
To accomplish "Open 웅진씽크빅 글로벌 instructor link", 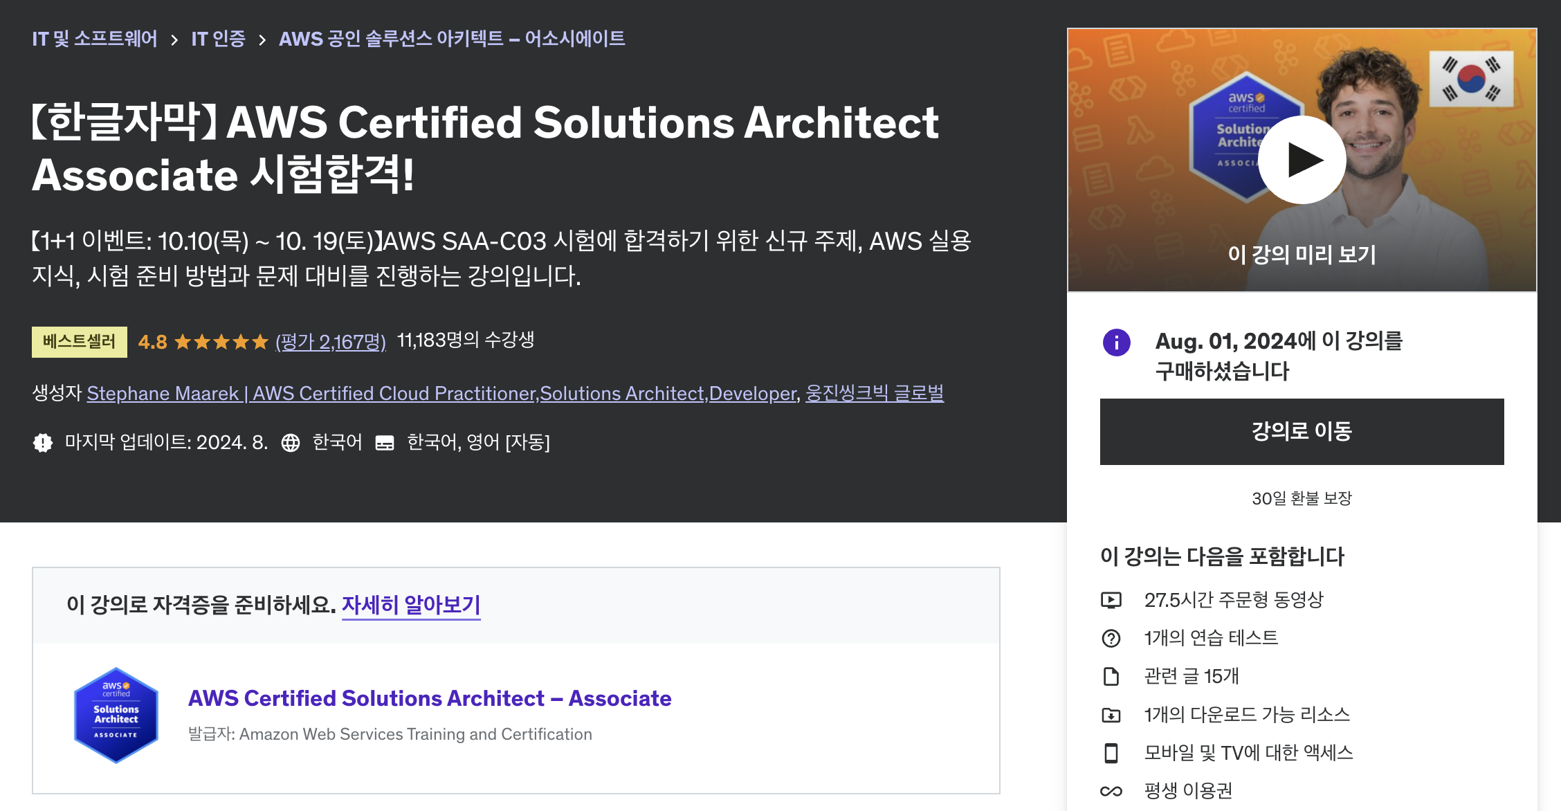I will tap(874, 394).
